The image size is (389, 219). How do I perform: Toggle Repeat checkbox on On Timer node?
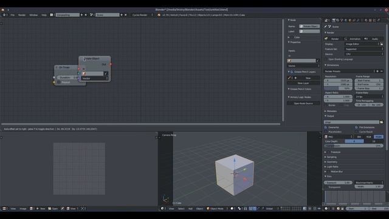click(59, 82)
